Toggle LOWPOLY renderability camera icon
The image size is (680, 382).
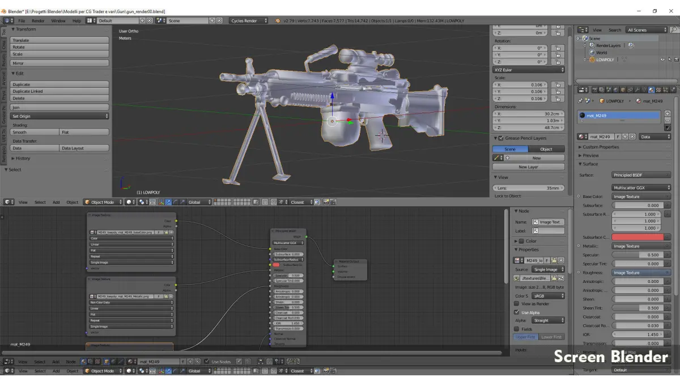[677, 59]
